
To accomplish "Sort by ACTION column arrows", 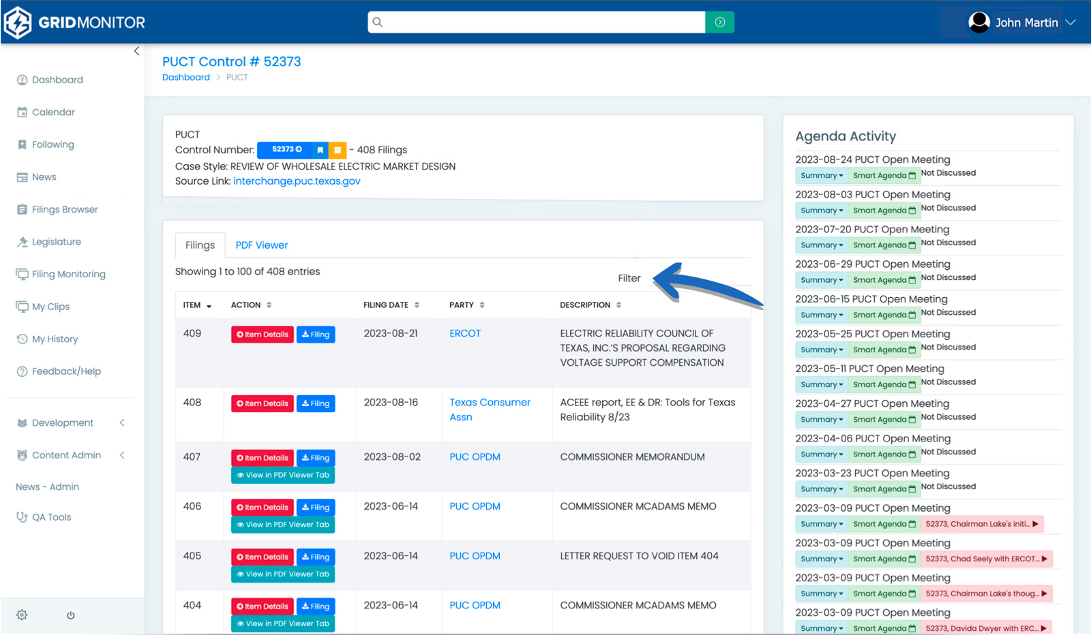I will (x=269, y=305).
